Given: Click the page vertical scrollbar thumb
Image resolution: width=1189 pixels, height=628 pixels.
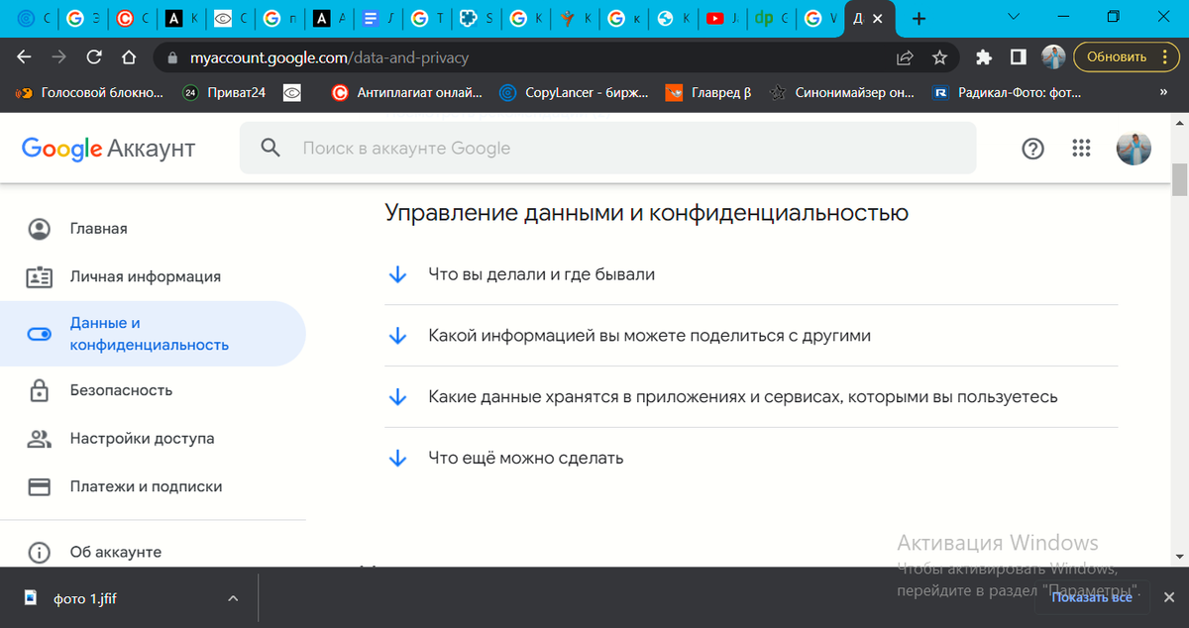Looking at the screenshot, I should tap(1179, 180).
